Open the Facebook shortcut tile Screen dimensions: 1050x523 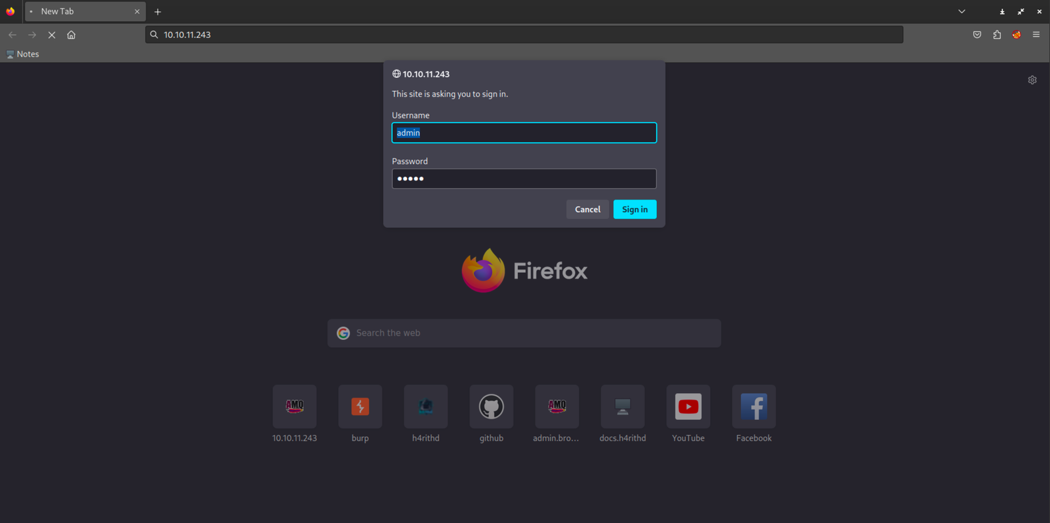[753, 407]
